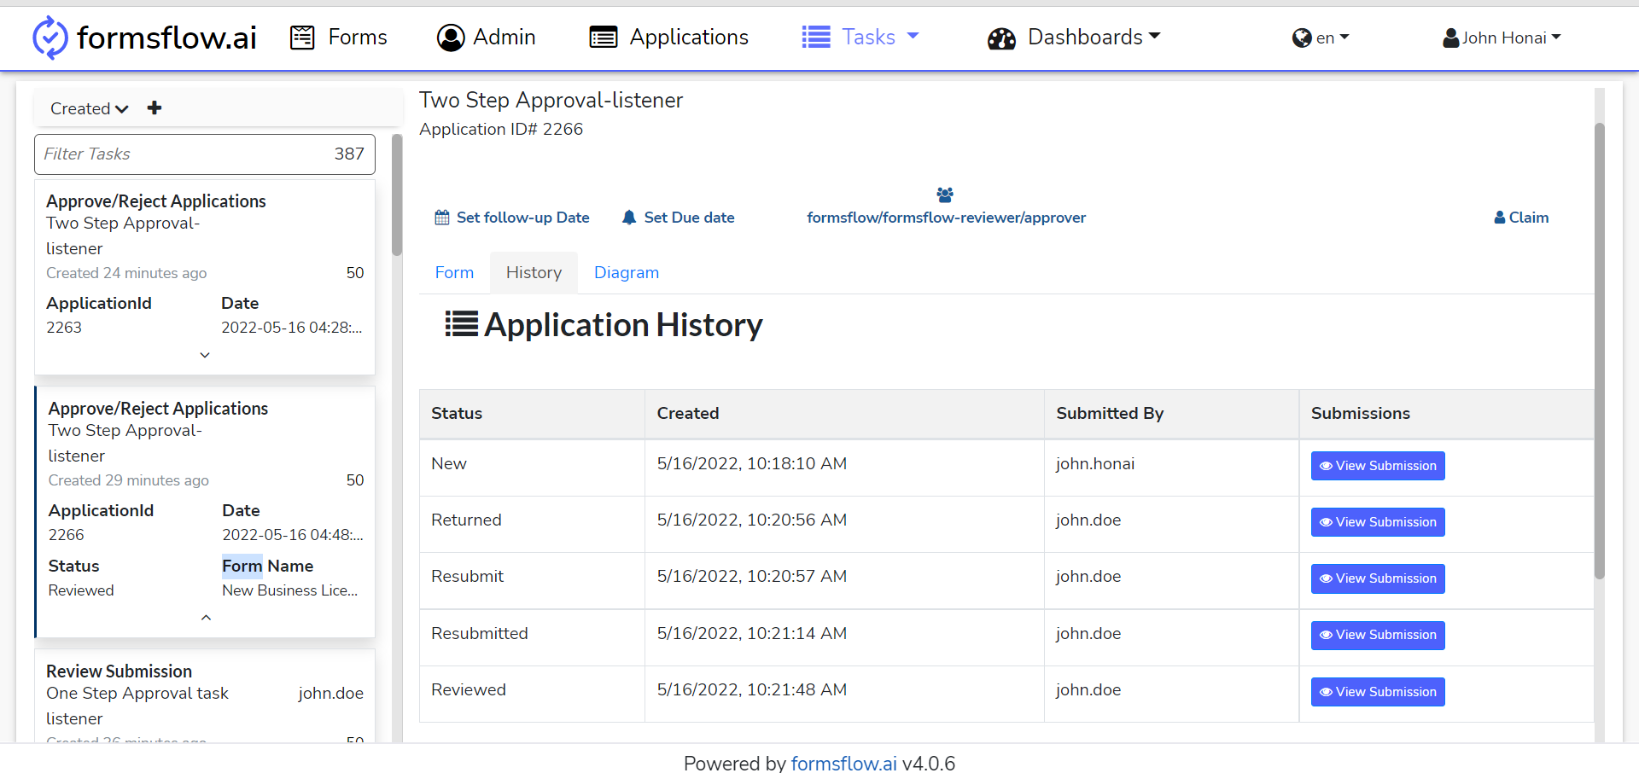Select the Review Submission task card
1639x773 pixels.
[205, 695]
